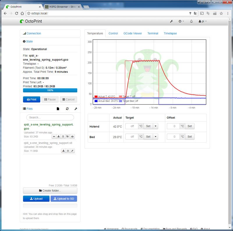The image size is (233, 231).
Task: Set the Bed offset
Action: coord(190,137)
